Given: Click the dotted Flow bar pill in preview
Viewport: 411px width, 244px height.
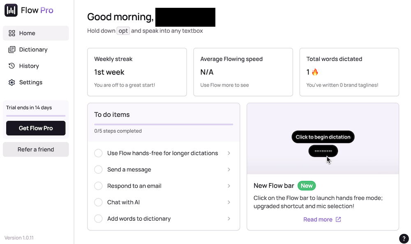Looking at the screenshot, I should [323, 151].
